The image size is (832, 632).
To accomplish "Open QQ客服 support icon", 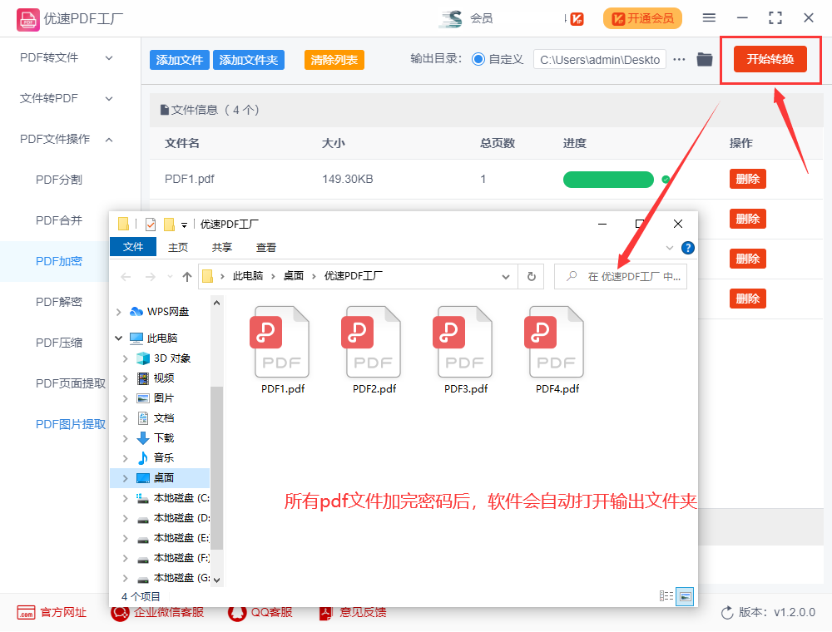I will tap(235, 612).
